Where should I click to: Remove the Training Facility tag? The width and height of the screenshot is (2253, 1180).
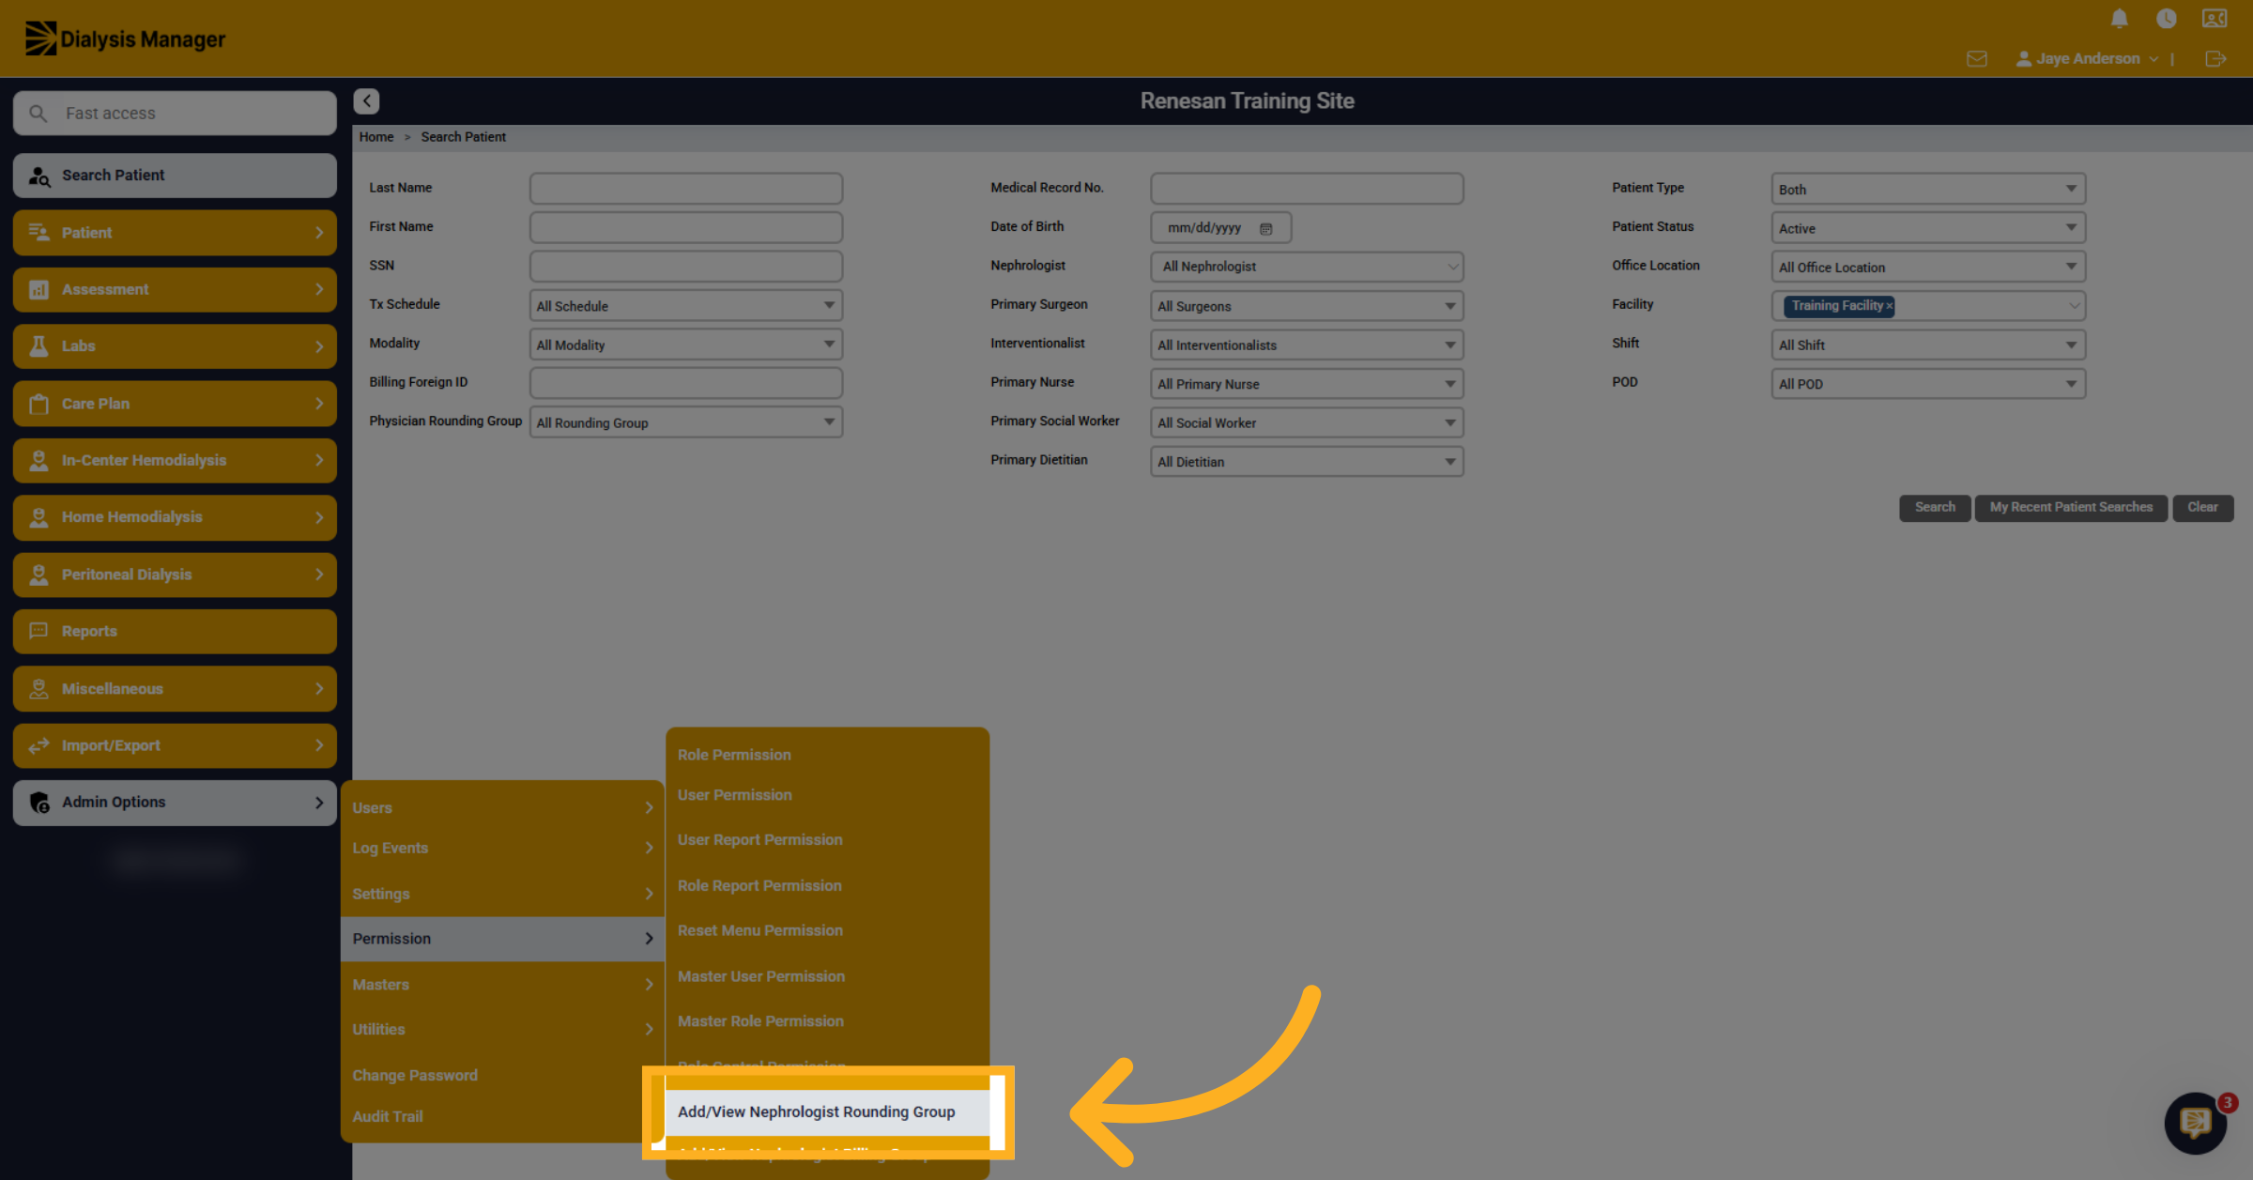tap(1890, 306)
